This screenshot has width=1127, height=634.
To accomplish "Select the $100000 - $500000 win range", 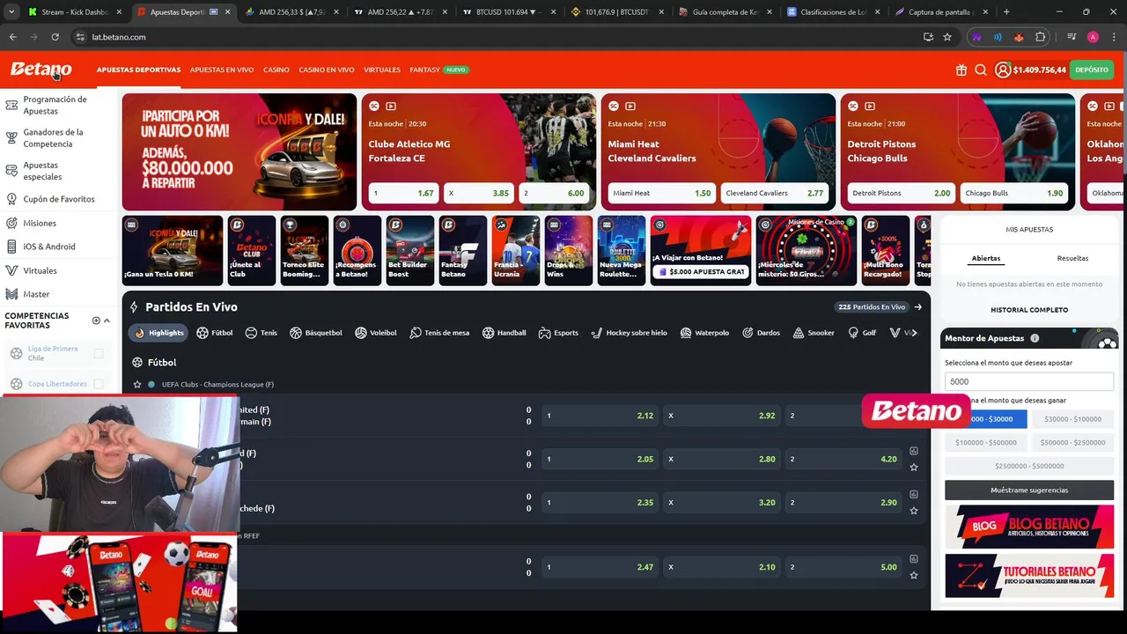I will click(985, 443).
